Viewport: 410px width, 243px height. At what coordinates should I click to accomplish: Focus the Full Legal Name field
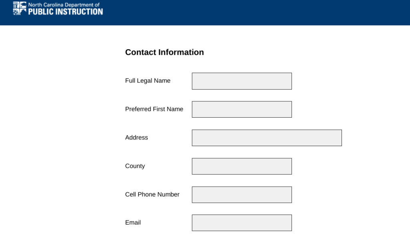tap(241, 81)
